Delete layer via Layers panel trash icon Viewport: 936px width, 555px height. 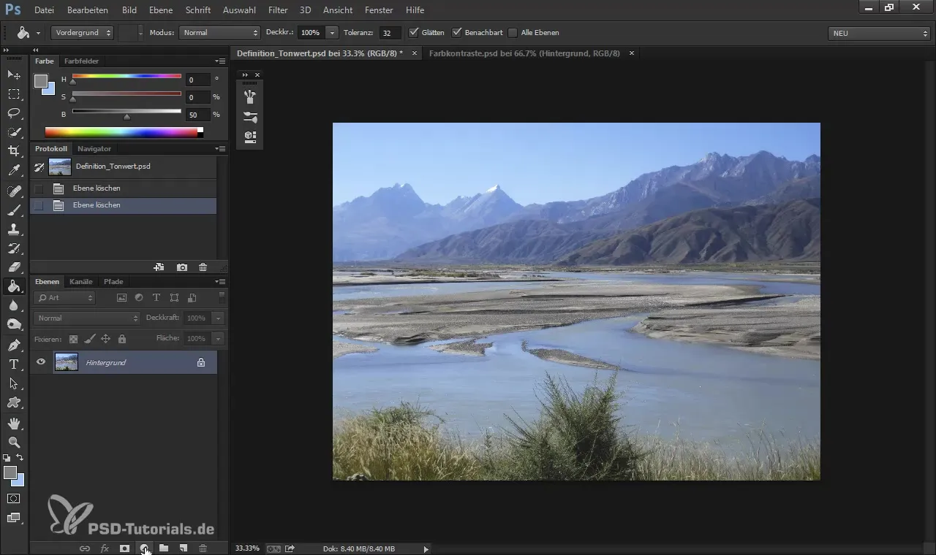point(203,548)
